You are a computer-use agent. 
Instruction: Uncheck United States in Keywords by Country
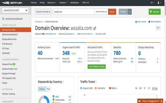coord(53,100)
